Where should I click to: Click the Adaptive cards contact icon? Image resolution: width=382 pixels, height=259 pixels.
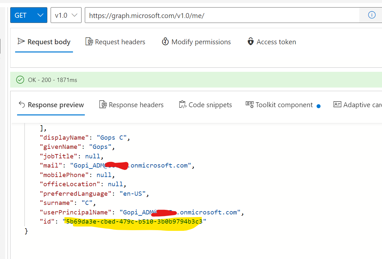click(337, 105)
